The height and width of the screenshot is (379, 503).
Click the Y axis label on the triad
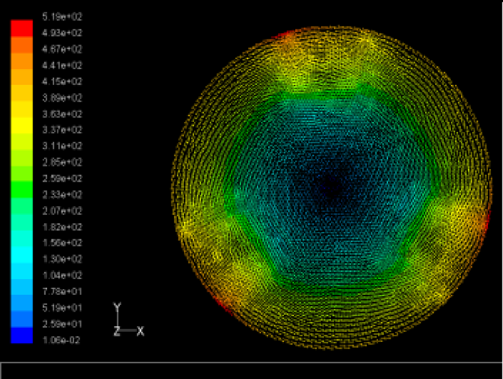(x=117, y=307)
